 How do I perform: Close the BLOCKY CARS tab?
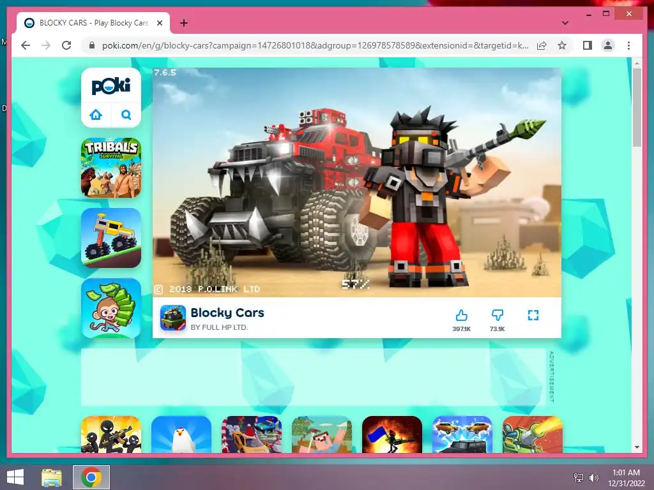[159, 23]
